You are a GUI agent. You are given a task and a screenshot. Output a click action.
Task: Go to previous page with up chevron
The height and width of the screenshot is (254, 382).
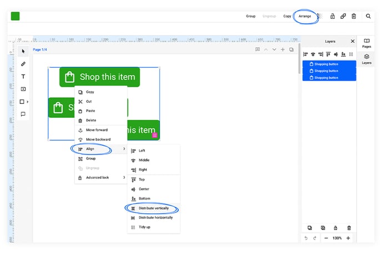266,49
